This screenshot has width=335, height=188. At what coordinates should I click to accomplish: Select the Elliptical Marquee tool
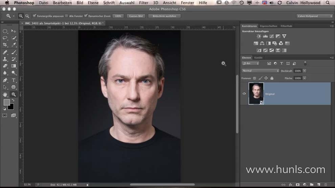click(x=5, y=31)
